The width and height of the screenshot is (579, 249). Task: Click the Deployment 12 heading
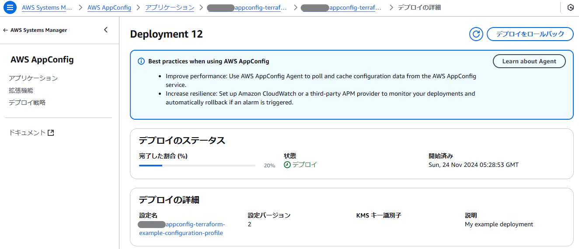coord(167,34)
